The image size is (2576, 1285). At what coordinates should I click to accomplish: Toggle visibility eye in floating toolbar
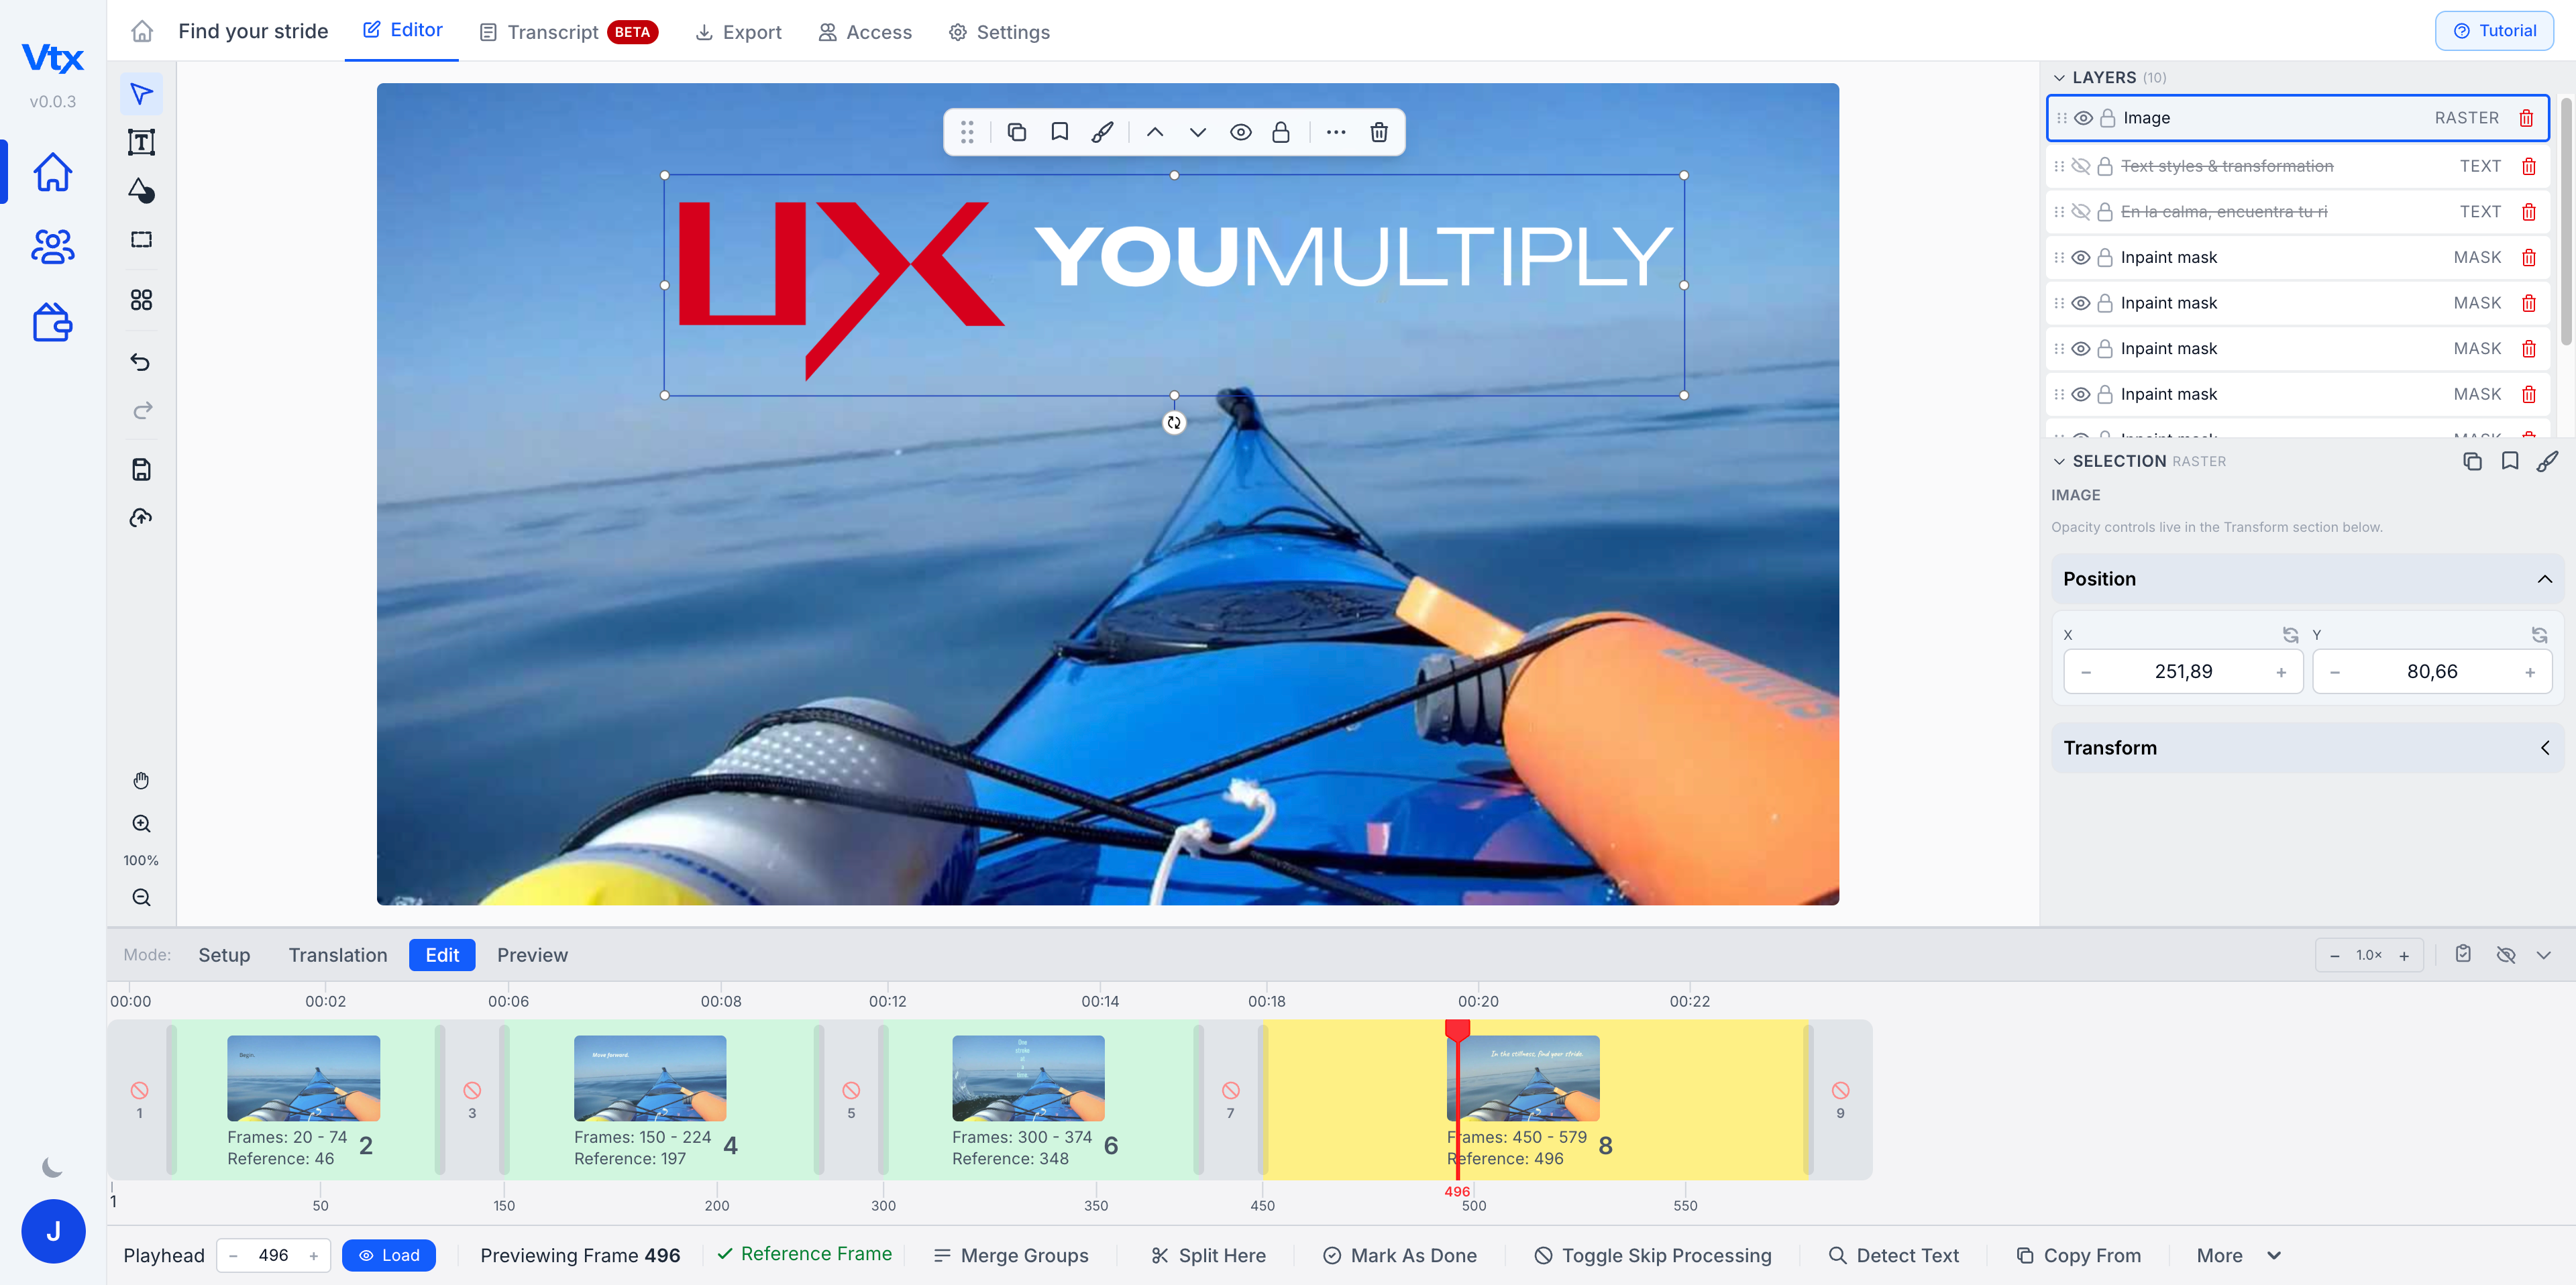pyautogui.click(x=1240, y=132)
